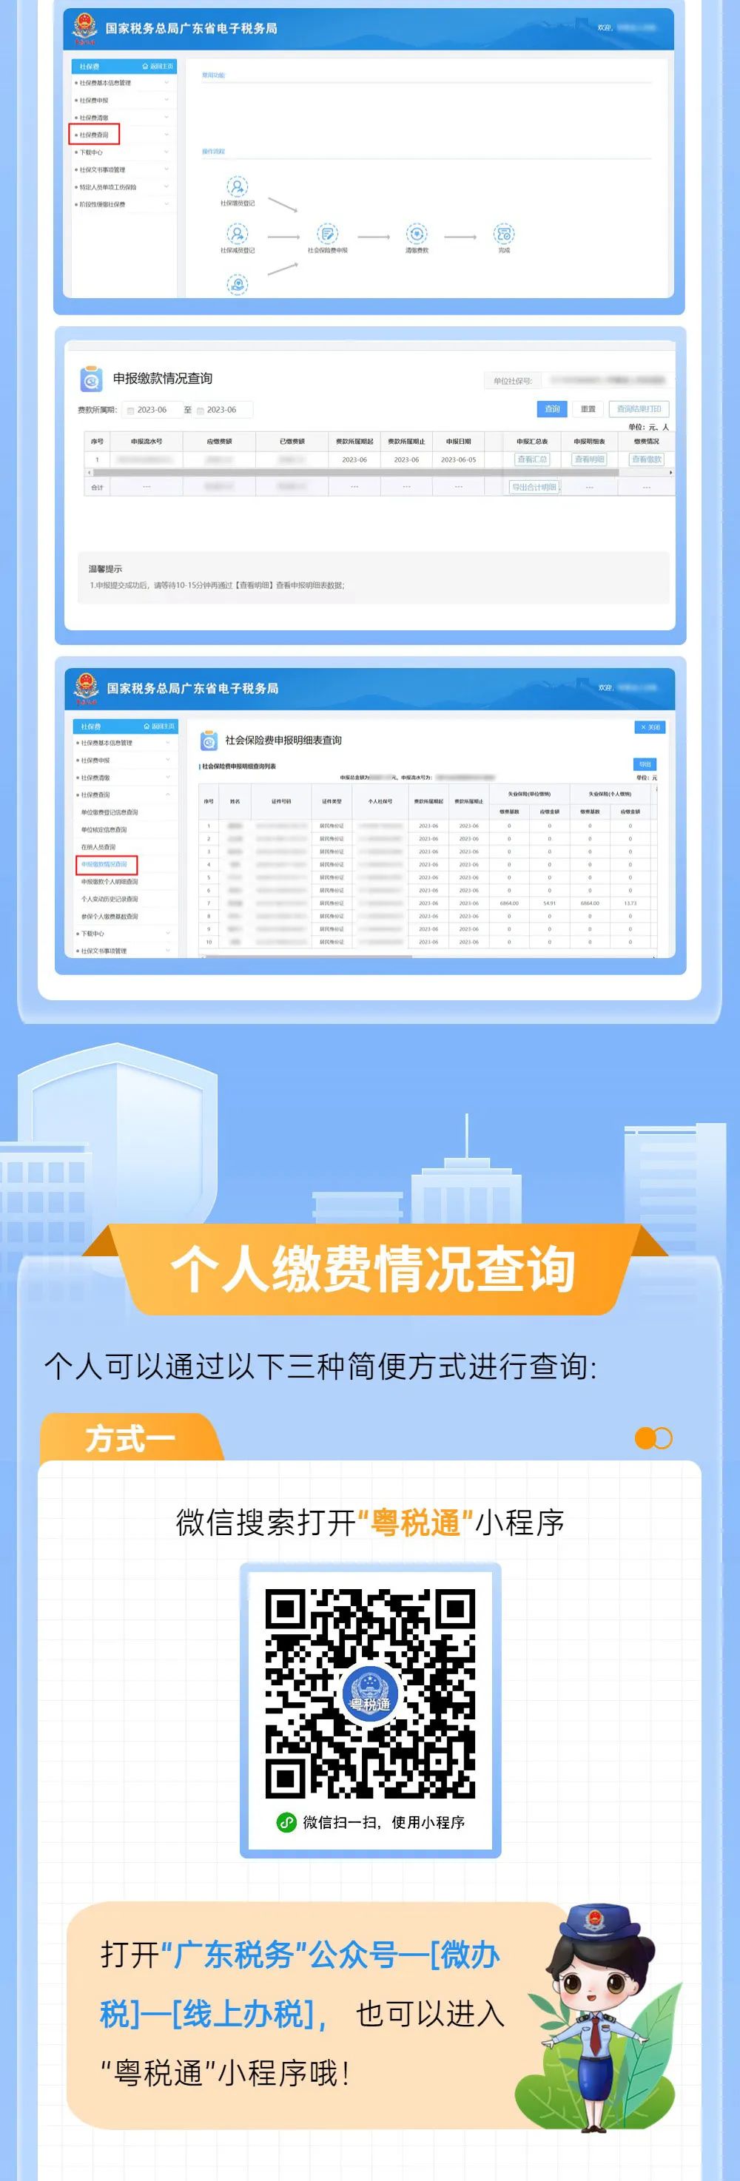Screen dimensions: 740x2181
Task: Click the end period input showing 2023-06
Action: 223,411
